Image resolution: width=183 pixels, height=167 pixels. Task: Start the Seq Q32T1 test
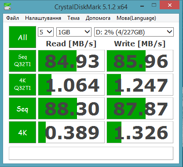(x=22, y=61)
